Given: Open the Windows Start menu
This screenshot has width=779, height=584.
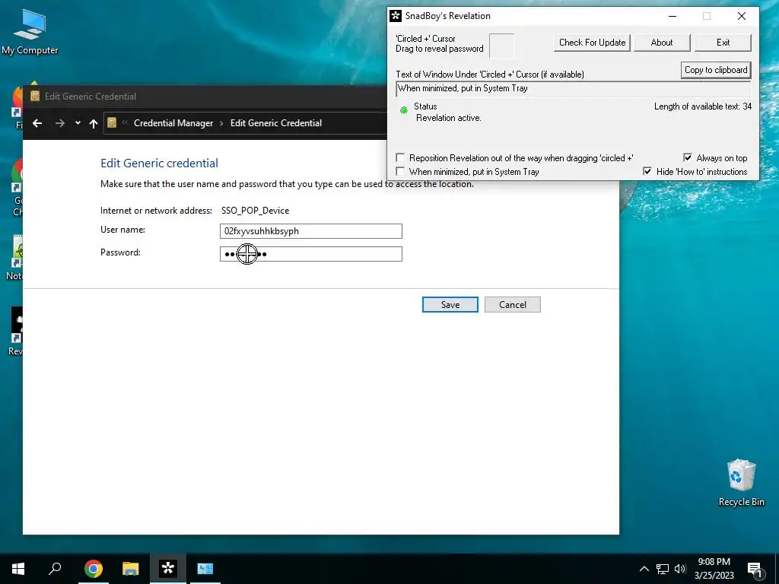Looking at the screenshot, I should coord(18,569).
